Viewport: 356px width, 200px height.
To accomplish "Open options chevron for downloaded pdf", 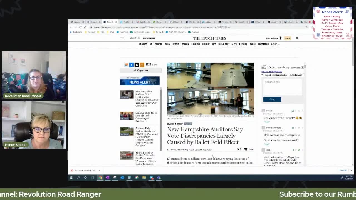I will click(99, 170).
